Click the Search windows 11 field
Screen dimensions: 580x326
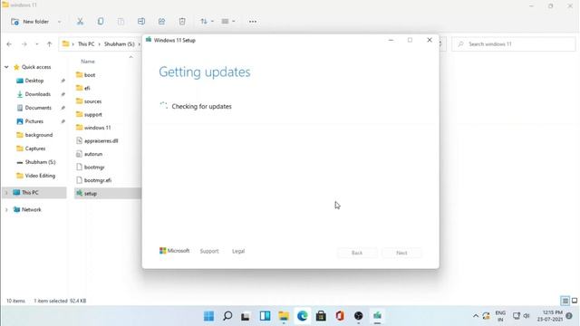[514, 44]
